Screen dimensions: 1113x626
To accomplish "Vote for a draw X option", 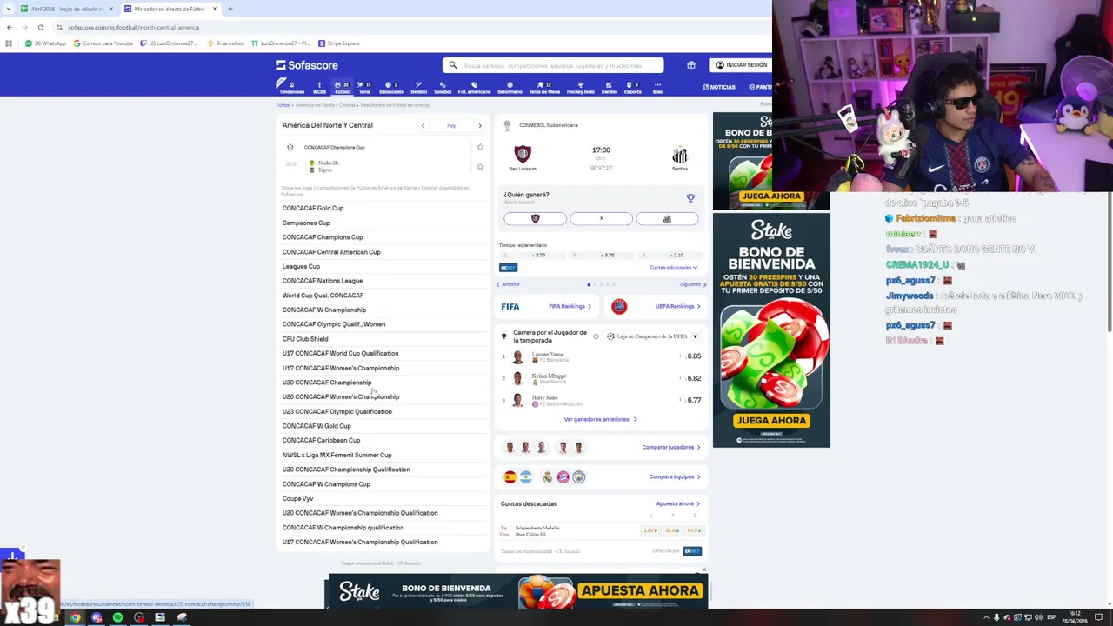I will (x=601, y=219).
